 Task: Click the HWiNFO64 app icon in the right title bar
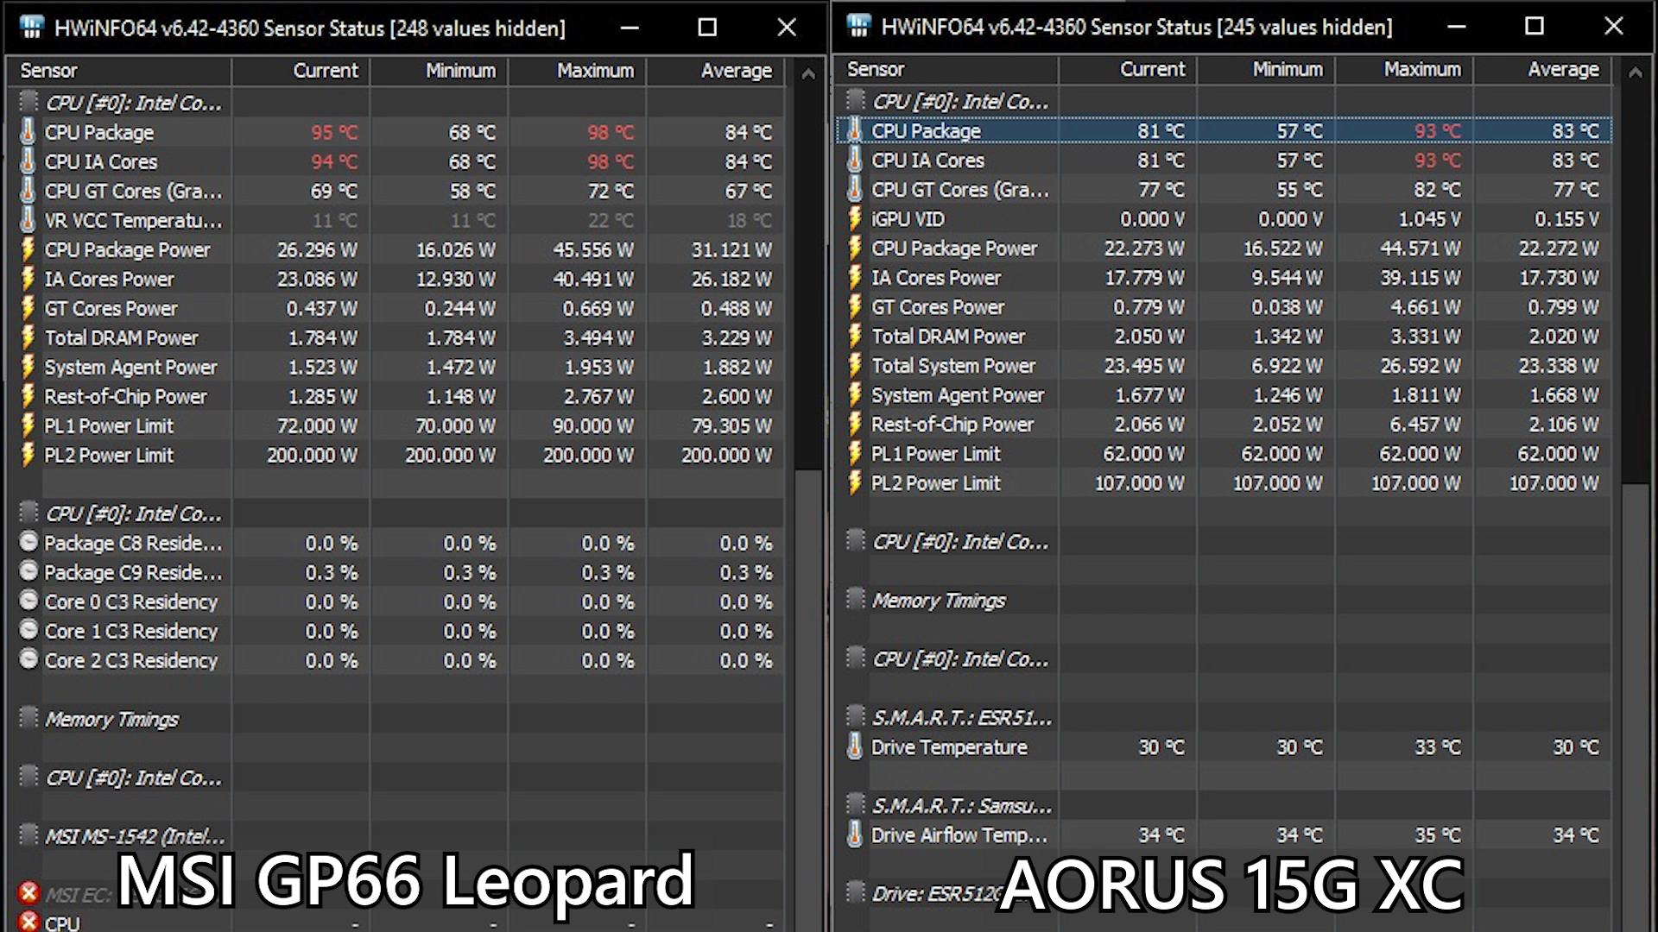(x=859, y=26)
